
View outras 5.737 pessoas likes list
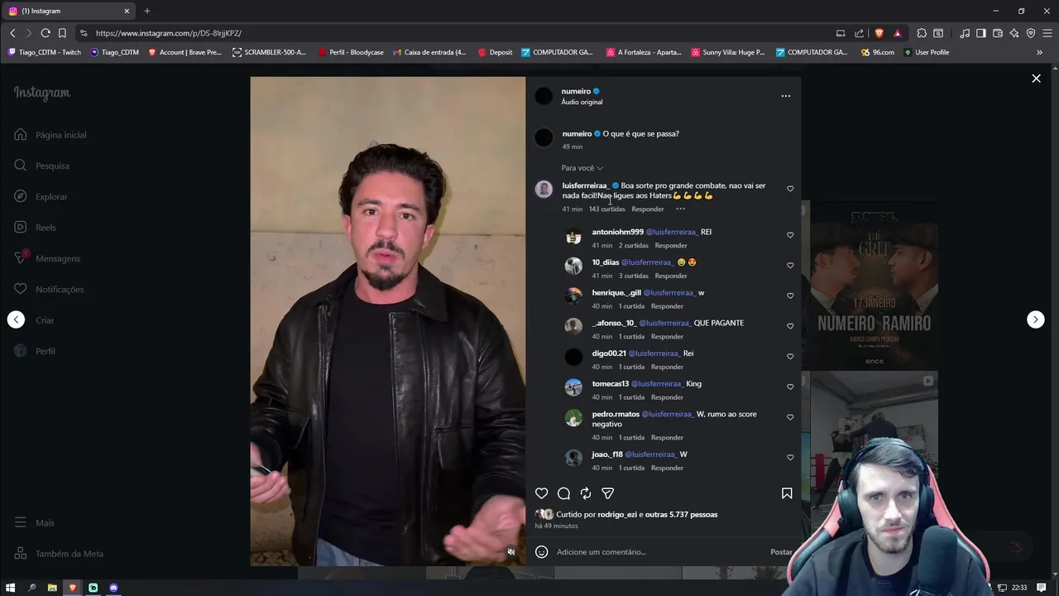[682, 514]
